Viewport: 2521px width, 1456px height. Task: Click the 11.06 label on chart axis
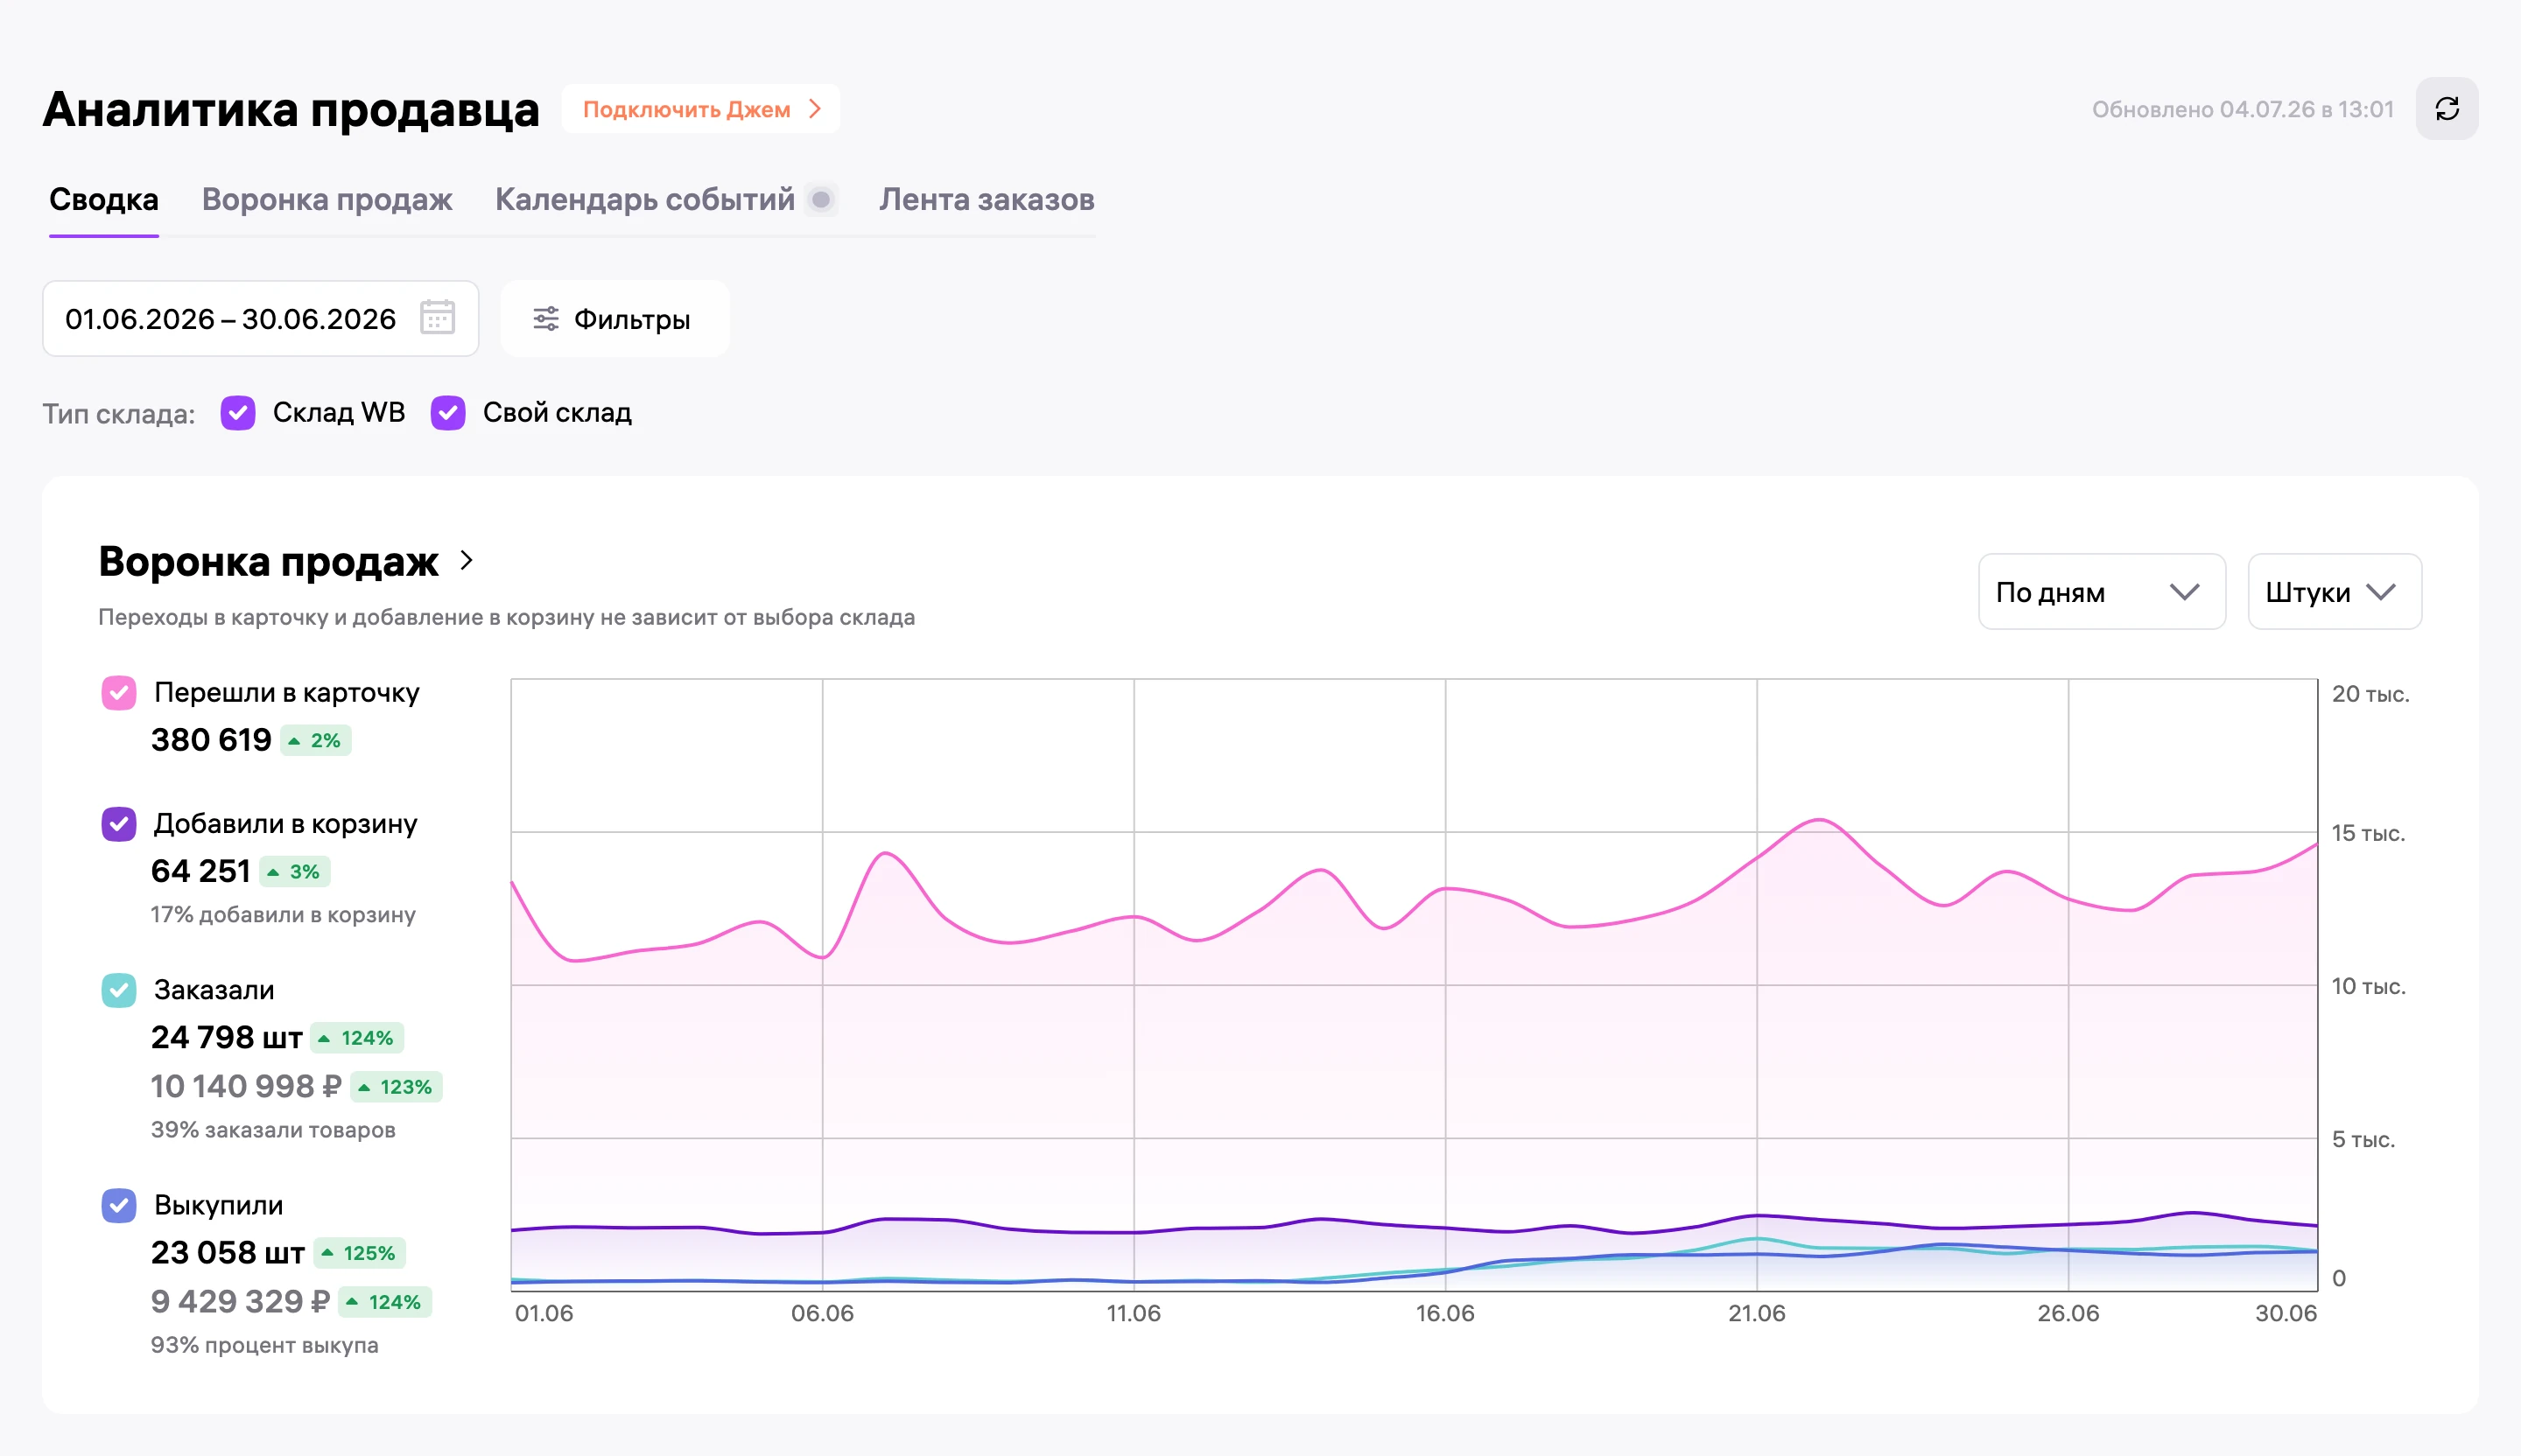[x=1134, y=1313]
